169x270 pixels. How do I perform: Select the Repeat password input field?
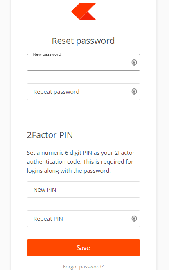(83, 92)
